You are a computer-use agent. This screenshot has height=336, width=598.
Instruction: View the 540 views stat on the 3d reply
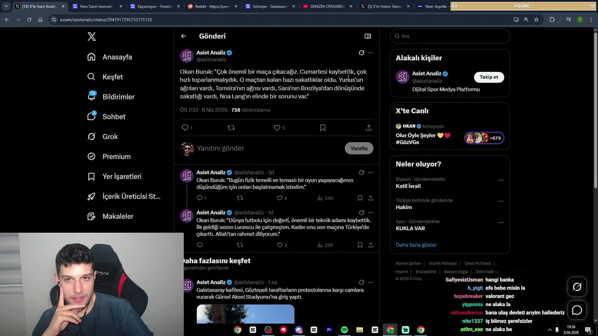click(x=325, y=198)
